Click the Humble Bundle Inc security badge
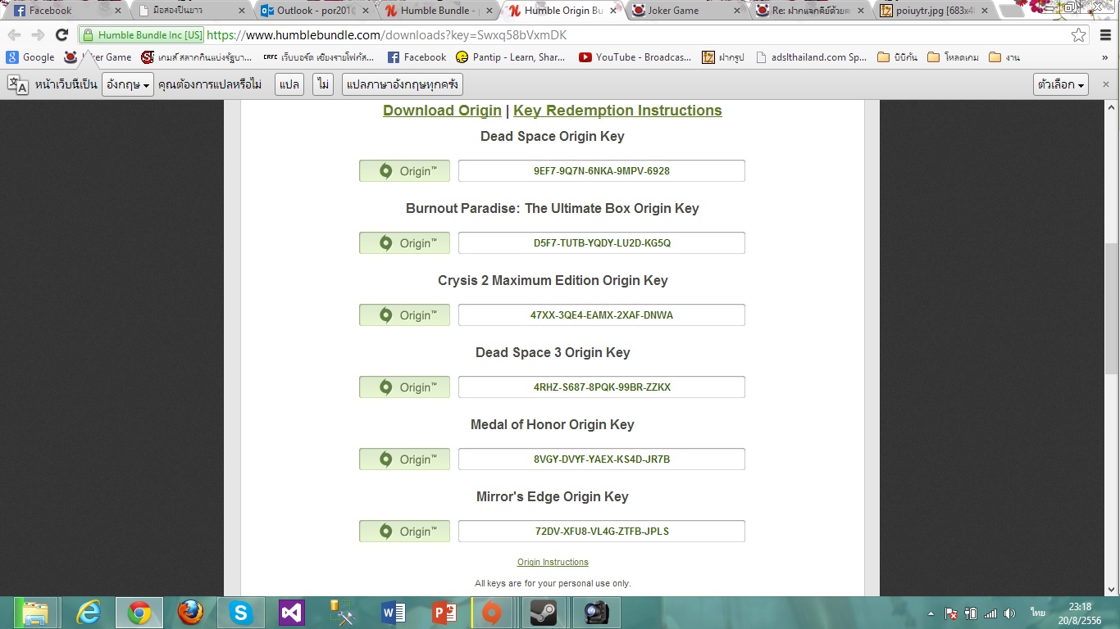This screenshot has height=629, width=1120. pyautogui.click(x=141, y=35)
